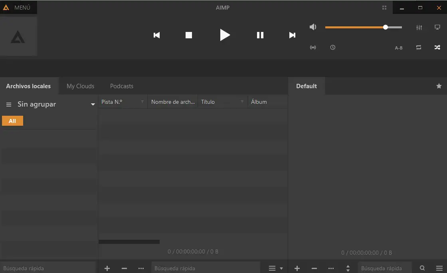Open the sleep timer clock icon
The height and width of the screenshot is (273, 447).
(x=333, y=47)
